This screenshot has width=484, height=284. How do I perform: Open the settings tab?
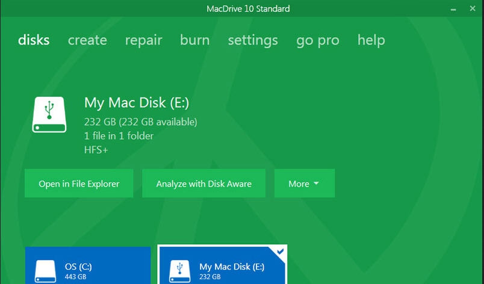tap(253, 41)
